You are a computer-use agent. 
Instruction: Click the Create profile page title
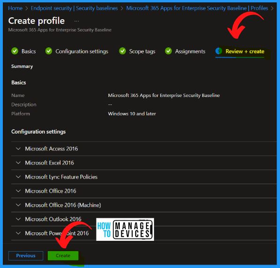click(37, 21)
